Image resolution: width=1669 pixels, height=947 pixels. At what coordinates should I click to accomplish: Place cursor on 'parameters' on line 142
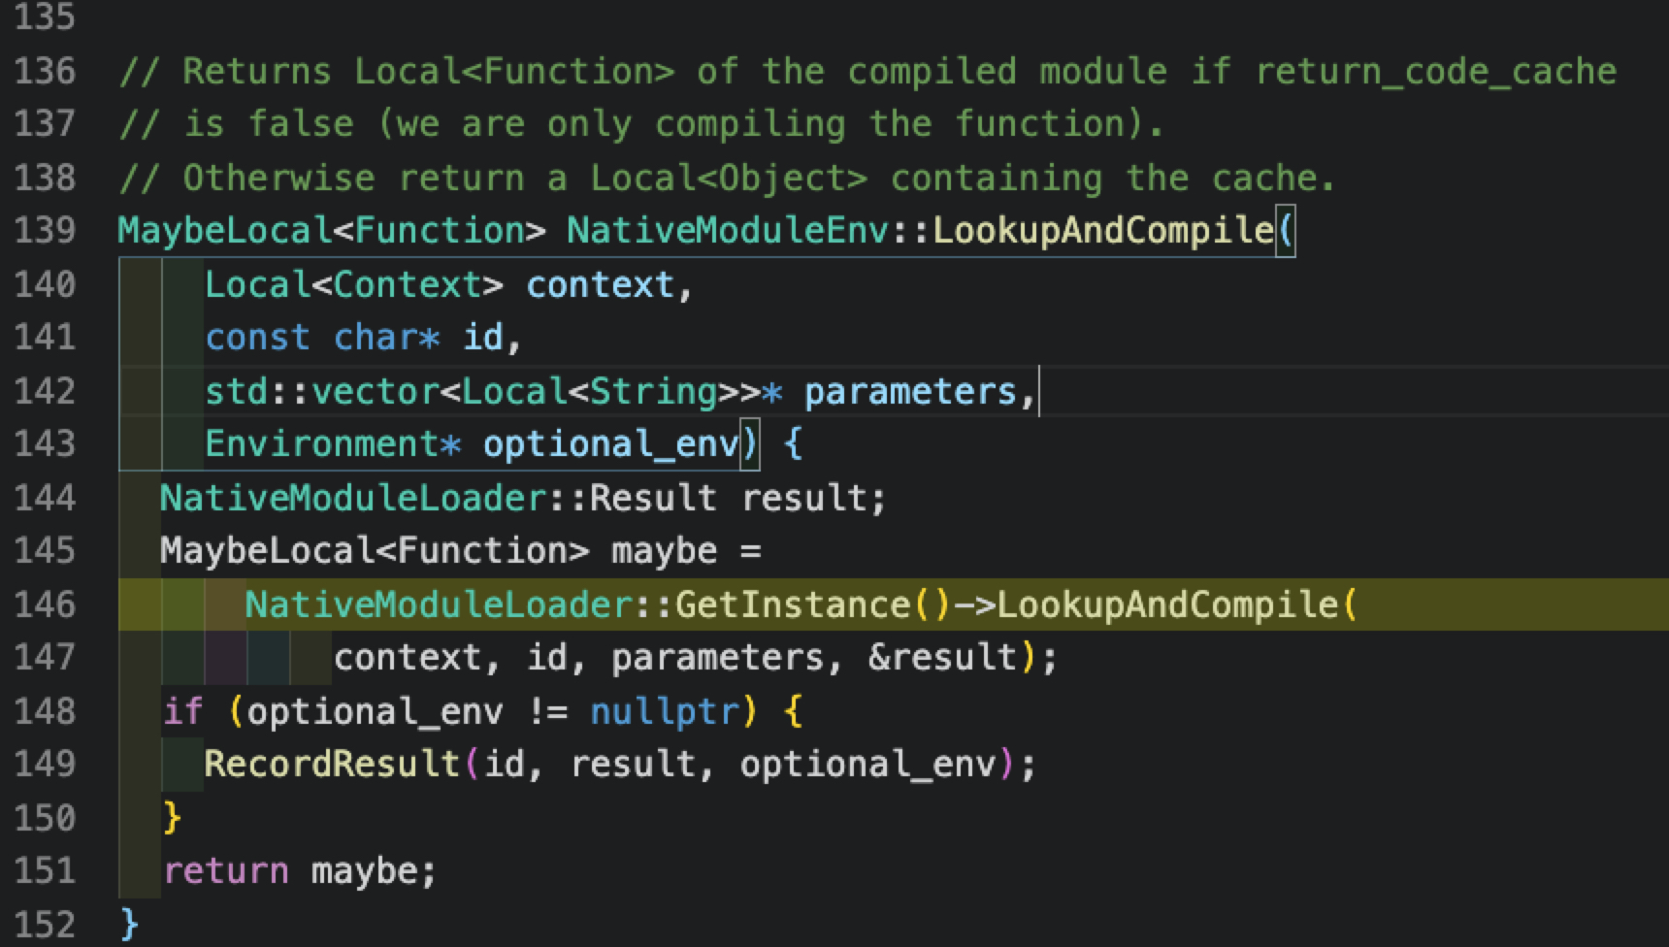coord(910,391)
